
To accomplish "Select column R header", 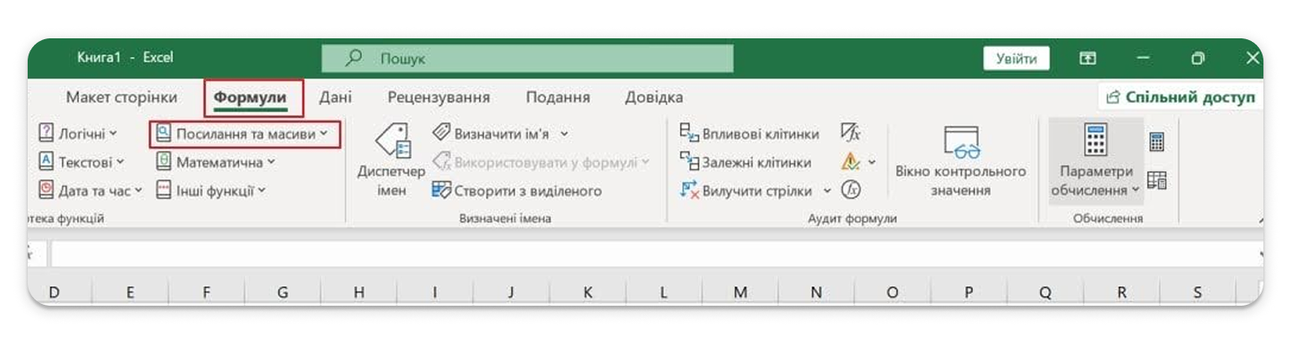I will (1121, 292).
